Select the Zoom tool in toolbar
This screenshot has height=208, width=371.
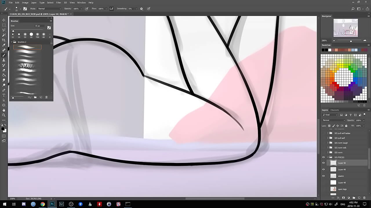tap(4, 115)
